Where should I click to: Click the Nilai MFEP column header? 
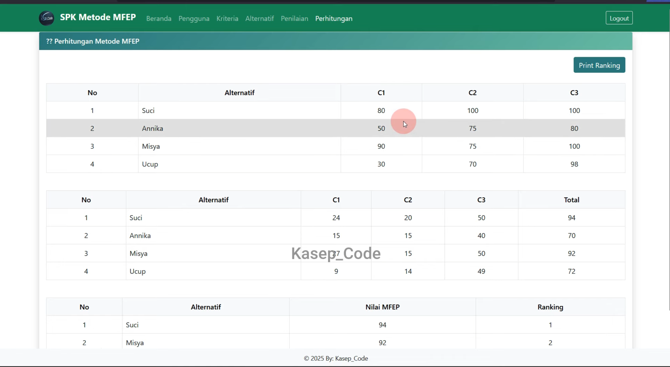[382, 307]
